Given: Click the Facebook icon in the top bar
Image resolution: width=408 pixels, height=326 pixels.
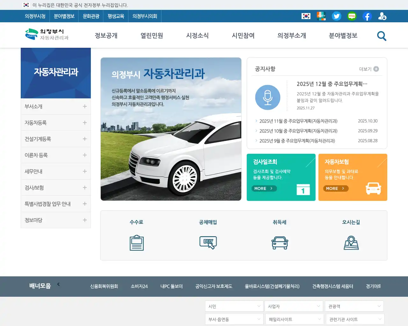Looking at the screenshot, I should click(367, 16).
